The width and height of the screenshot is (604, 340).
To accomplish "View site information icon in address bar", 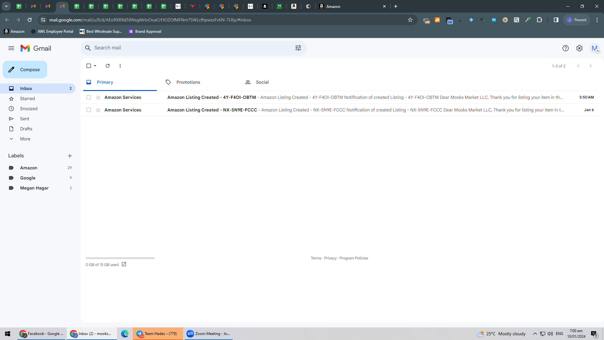I will [43, 20].
